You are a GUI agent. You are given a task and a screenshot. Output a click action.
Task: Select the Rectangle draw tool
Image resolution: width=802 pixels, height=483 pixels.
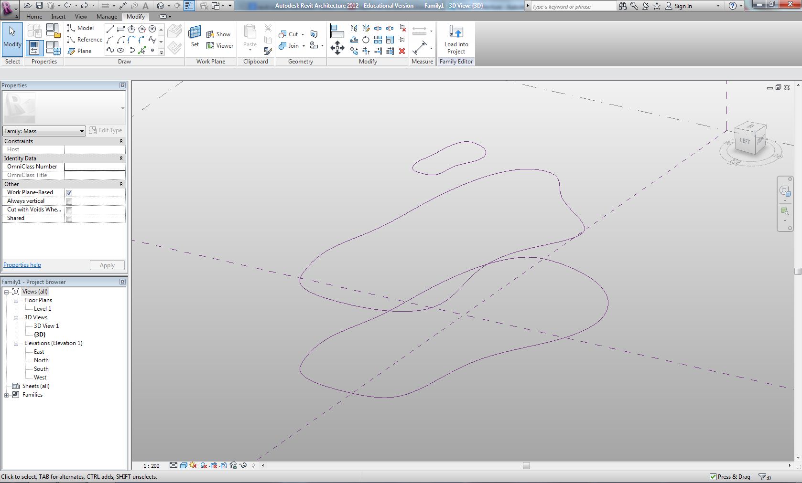click(121, 29)
